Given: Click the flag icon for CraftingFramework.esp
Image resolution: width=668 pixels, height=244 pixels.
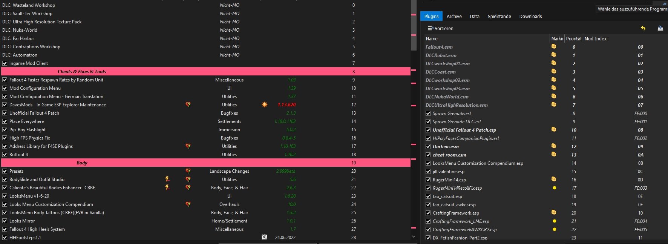Looking at the screenshot, I should point(554,212).
